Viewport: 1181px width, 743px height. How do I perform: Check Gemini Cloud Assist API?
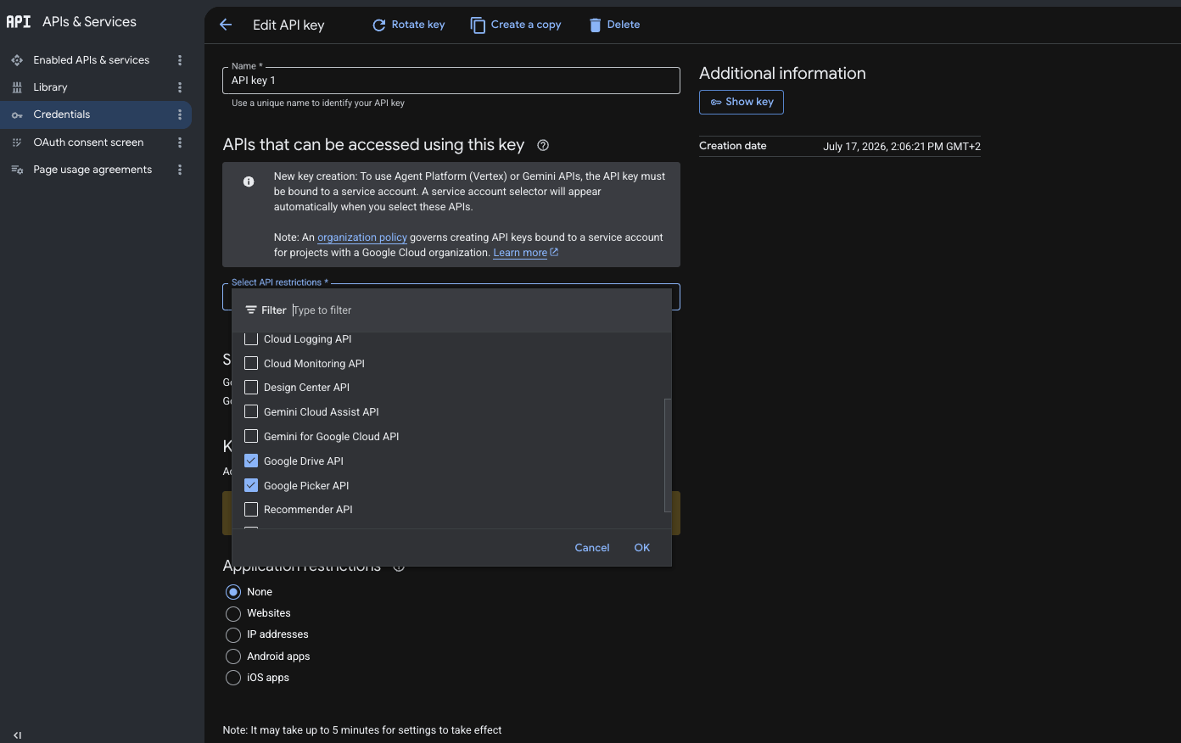pyautogui.click(x=251, y=412)
